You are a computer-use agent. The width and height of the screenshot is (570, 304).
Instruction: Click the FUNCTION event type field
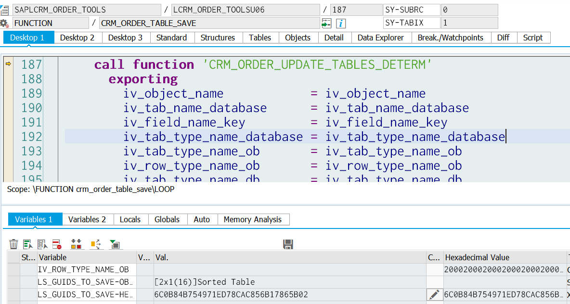51,24
